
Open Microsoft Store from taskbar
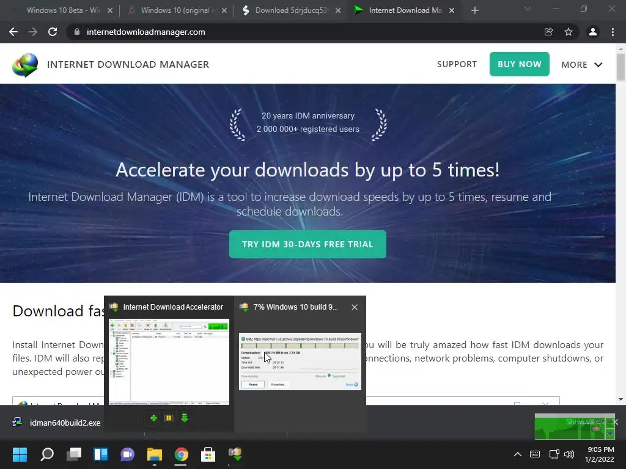208,454
